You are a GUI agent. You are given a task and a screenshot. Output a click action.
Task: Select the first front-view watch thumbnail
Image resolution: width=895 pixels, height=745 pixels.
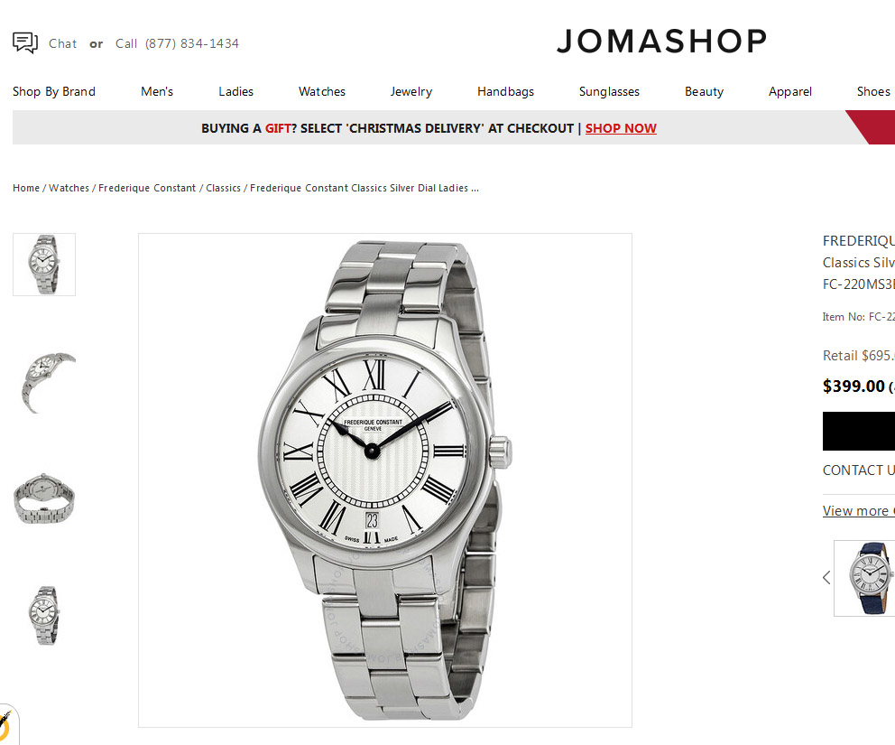tap(44, 265)
